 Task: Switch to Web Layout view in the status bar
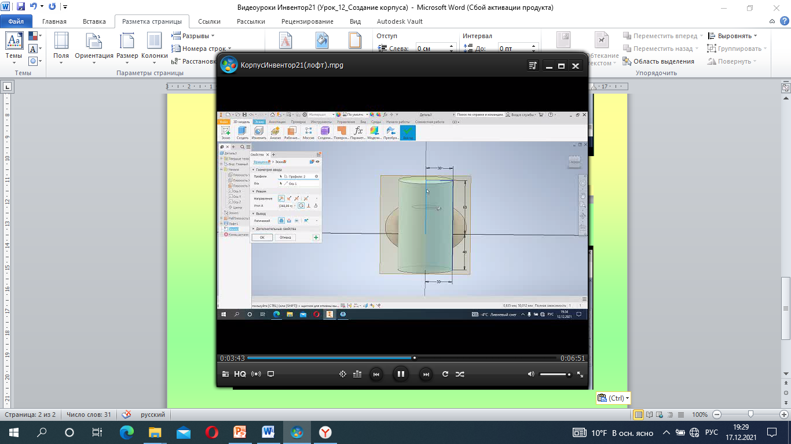point(661,415)
